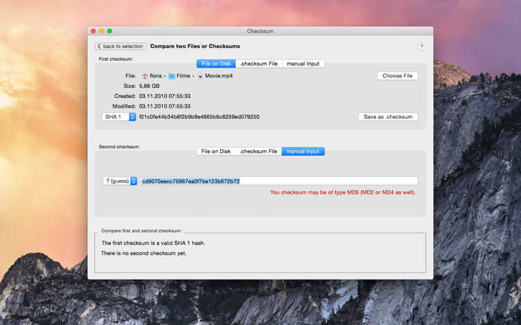Click the Movie.mp4 file icon
Screen dimensions: 521x325
200,76
